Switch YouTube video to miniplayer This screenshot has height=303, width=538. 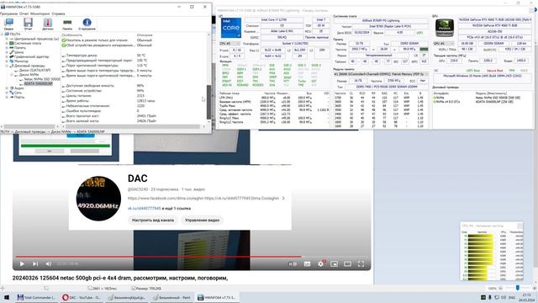334,263
